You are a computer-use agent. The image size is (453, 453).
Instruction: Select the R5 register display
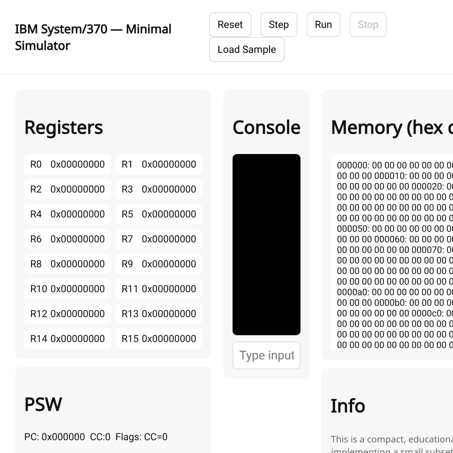(x=159, y=214)
